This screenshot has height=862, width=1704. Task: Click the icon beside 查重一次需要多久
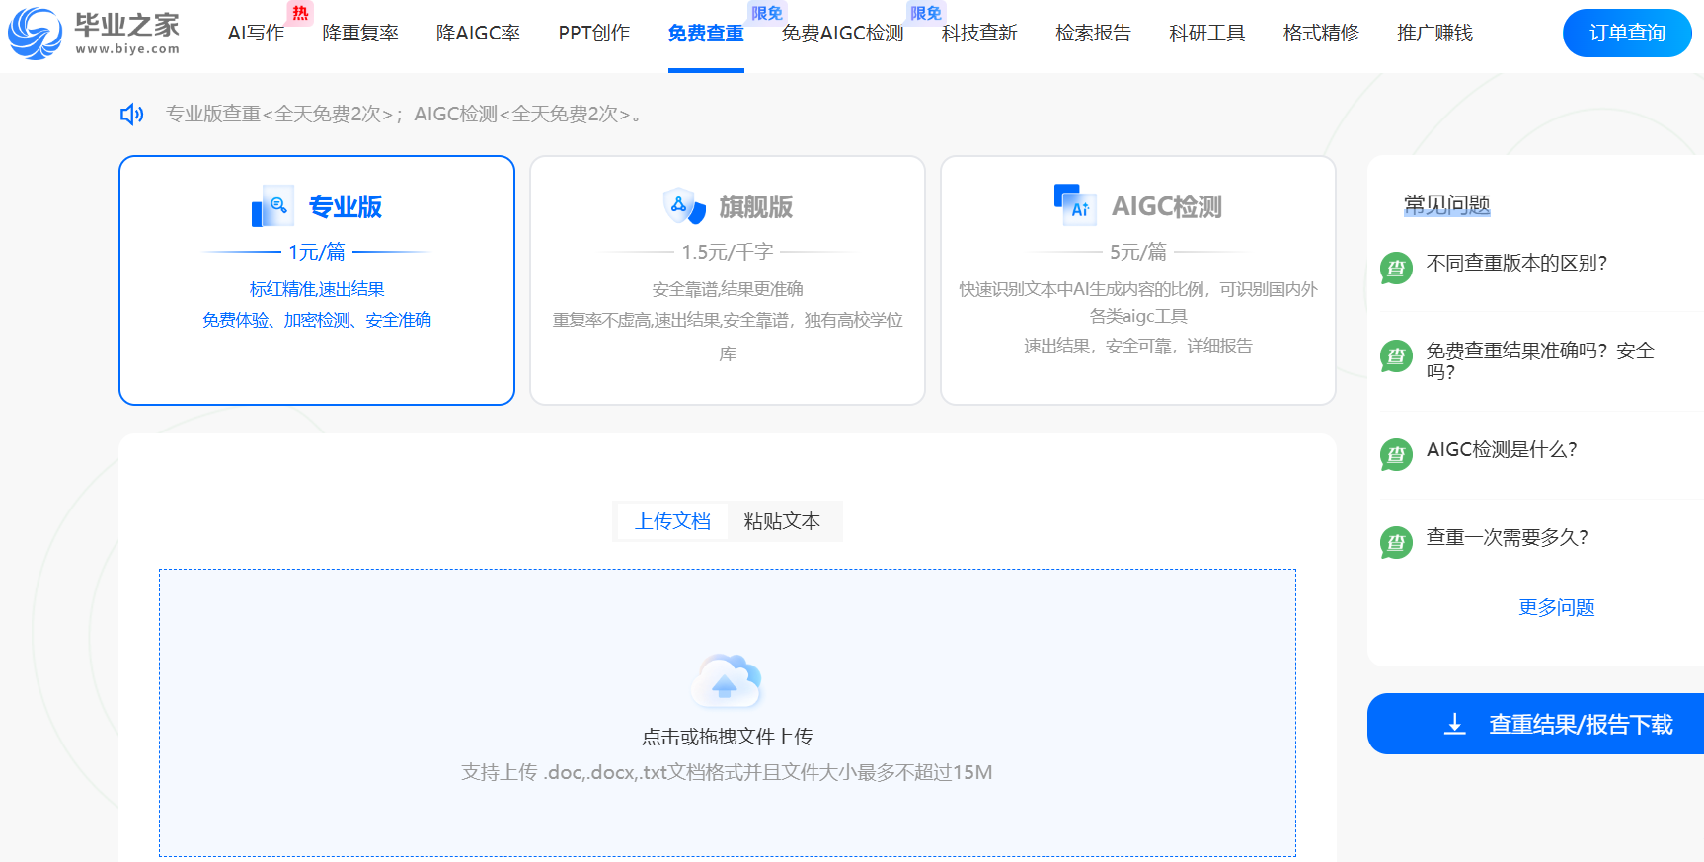[x=1396, y=542]
